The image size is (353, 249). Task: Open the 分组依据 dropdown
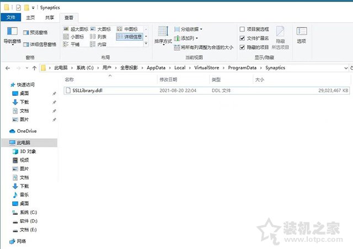tap(188, 29)
